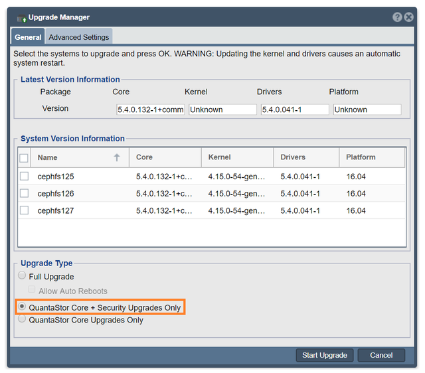Sort by the Platform column header
Image resolution: width=425 pixels, height=373 pixels.
pyautogui.click(x=372, y=157)
